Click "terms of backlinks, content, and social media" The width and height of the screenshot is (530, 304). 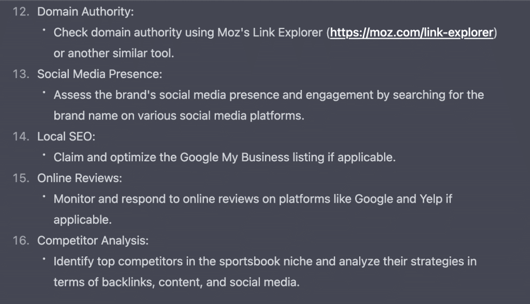pos(176,282)
